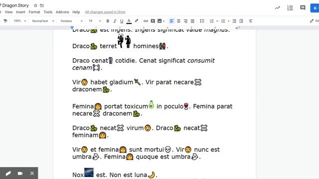Open the Tools menu
The image size is (319, 179).
tap(48, 12)
